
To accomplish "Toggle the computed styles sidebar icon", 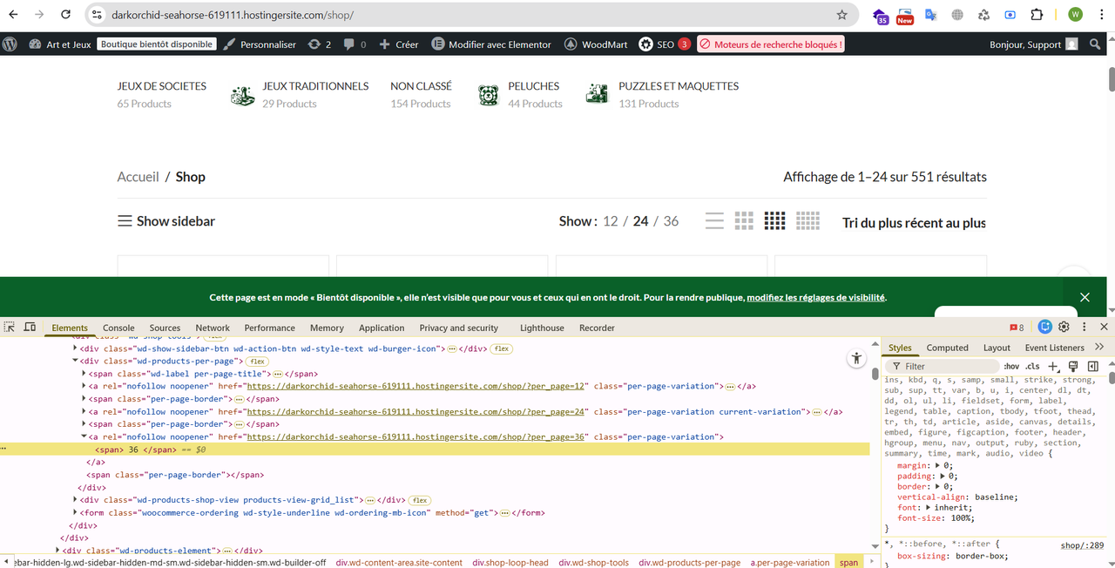I will click(1092, 366).
